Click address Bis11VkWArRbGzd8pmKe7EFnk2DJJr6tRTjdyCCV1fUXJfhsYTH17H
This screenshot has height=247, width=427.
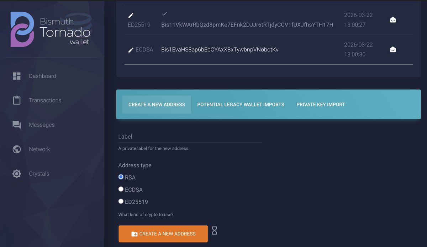pos(247,25)
